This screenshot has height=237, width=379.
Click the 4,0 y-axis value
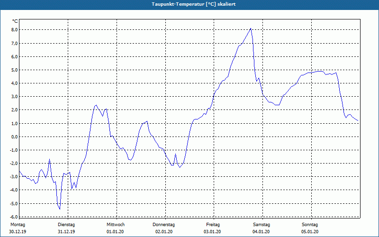click(14, 83)
